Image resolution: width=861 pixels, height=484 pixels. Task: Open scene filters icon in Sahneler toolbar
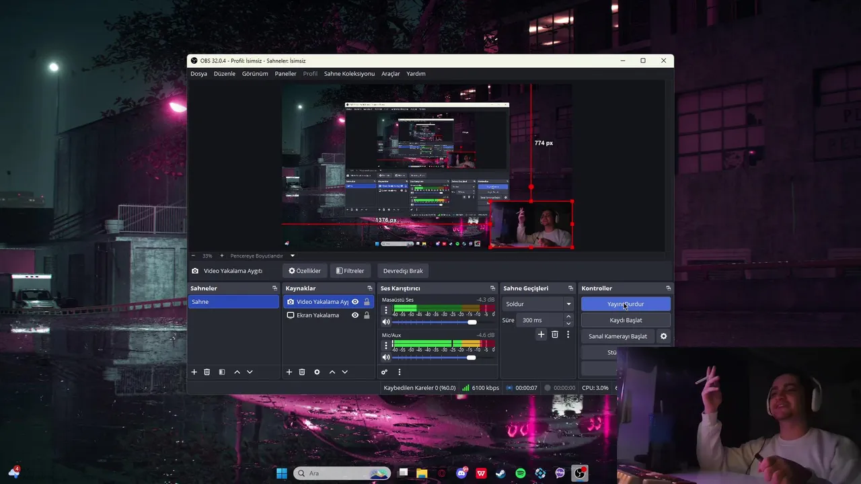coord(222,372)
